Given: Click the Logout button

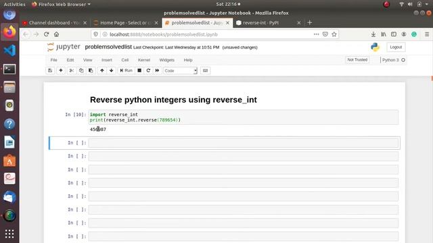Looking at the screenshot, I should (x=396, y=47).
